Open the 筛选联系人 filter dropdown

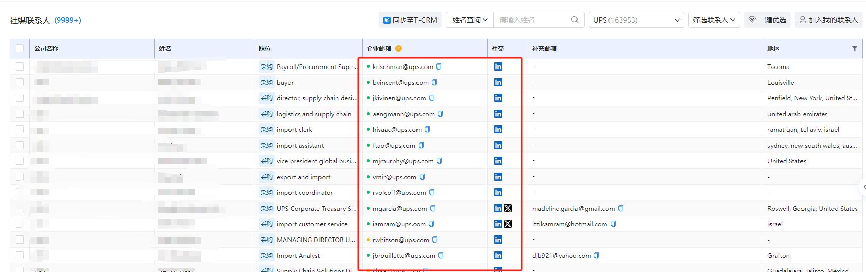point(714,20)
